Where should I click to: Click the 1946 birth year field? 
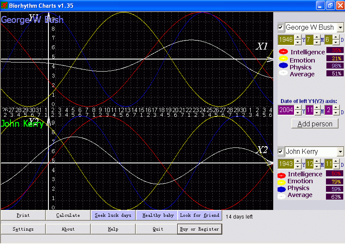pos(287,40)
